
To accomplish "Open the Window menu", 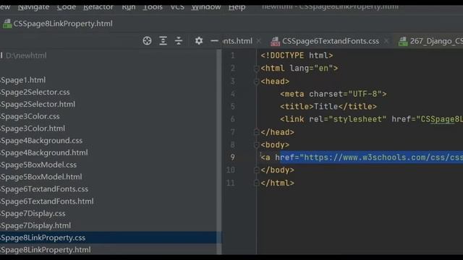I will pos(205,6).
